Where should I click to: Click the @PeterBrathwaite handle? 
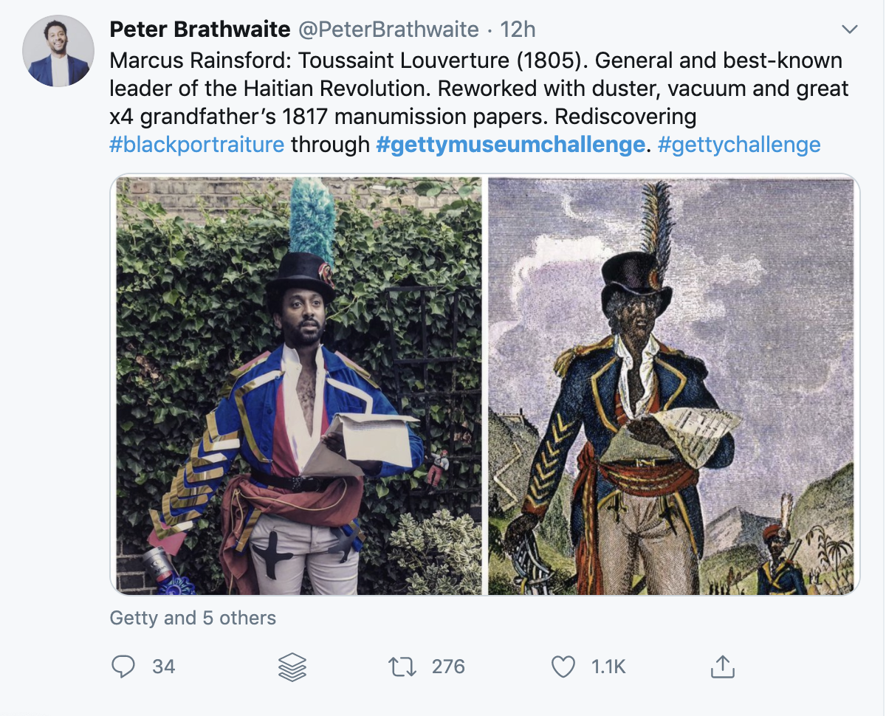pyautogui.click(x=388, y=30)
